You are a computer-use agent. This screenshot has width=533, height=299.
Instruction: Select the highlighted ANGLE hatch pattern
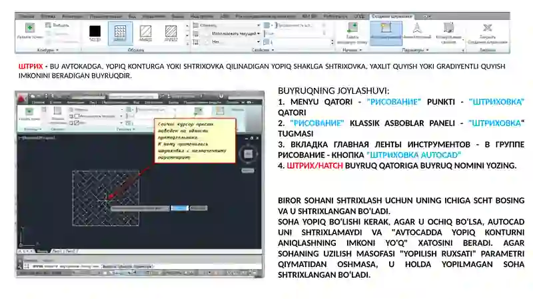120,33
